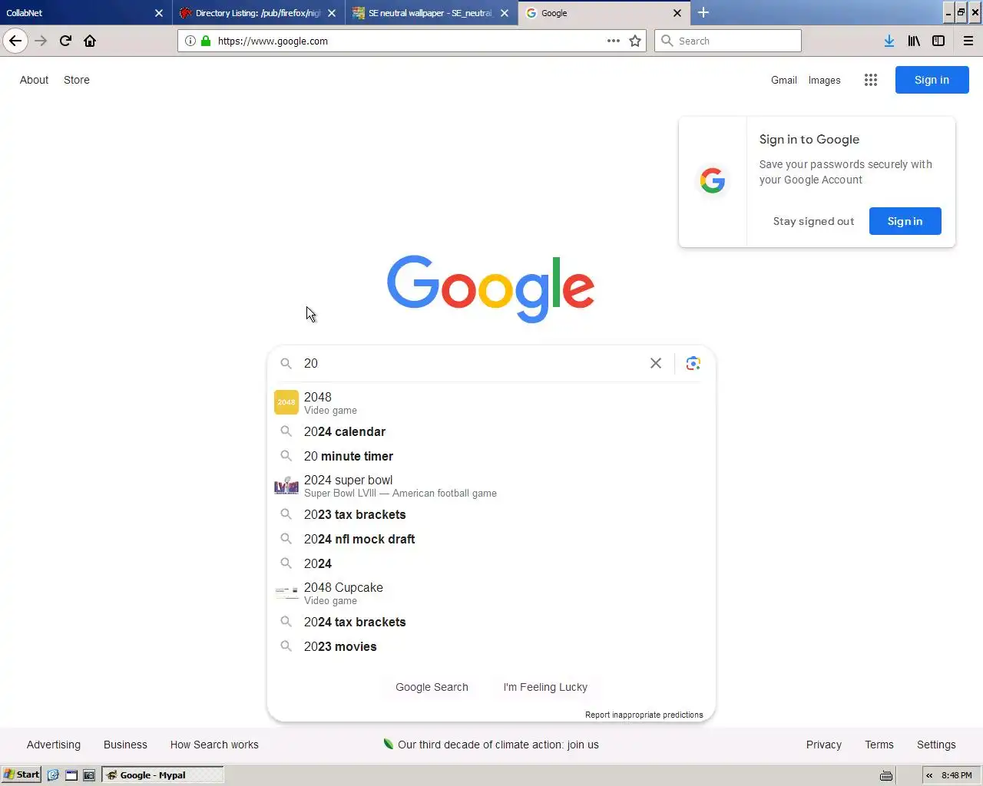The width and height of the screenshot is (983, 786).
Task: Choose the 2048 Cupcake suggestion
Action: (x=491, y=593)
